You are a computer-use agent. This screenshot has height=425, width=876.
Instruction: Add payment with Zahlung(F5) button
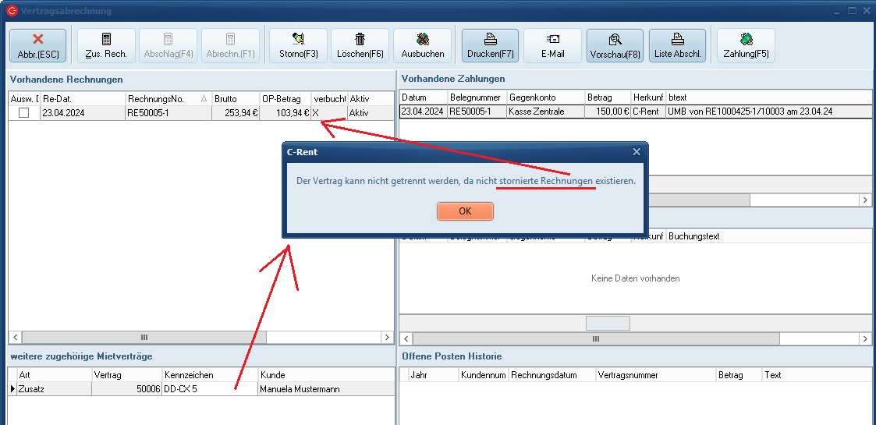(746, 45)
